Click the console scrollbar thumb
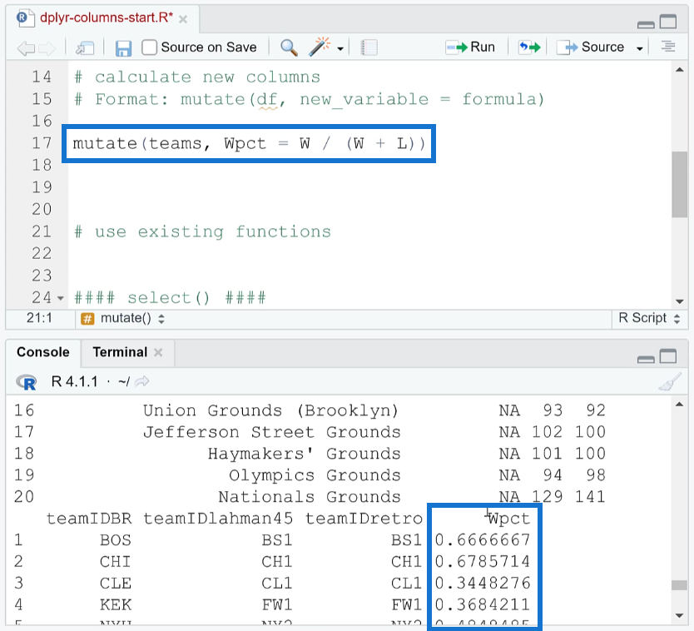 pos(679,585)
